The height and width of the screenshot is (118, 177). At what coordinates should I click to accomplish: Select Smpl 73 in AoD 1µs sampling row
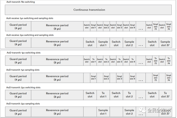156,77
